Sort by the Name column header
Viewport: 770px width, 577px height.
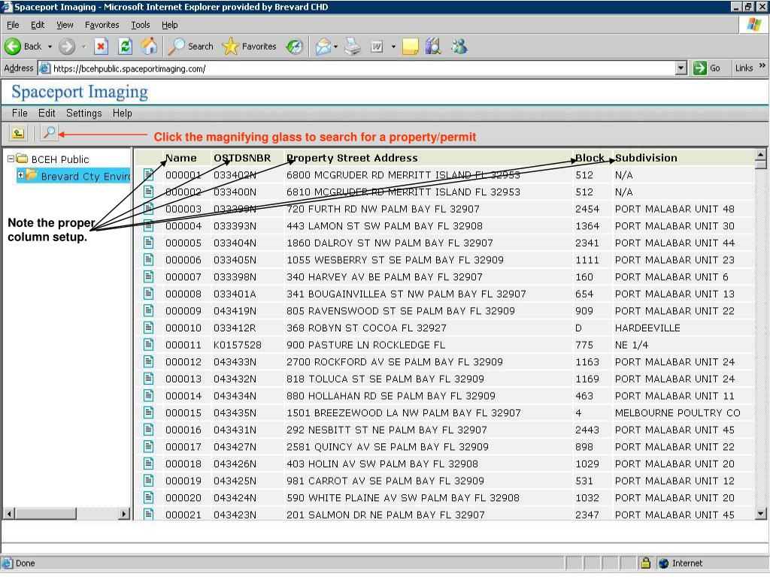tap(180, 158)
